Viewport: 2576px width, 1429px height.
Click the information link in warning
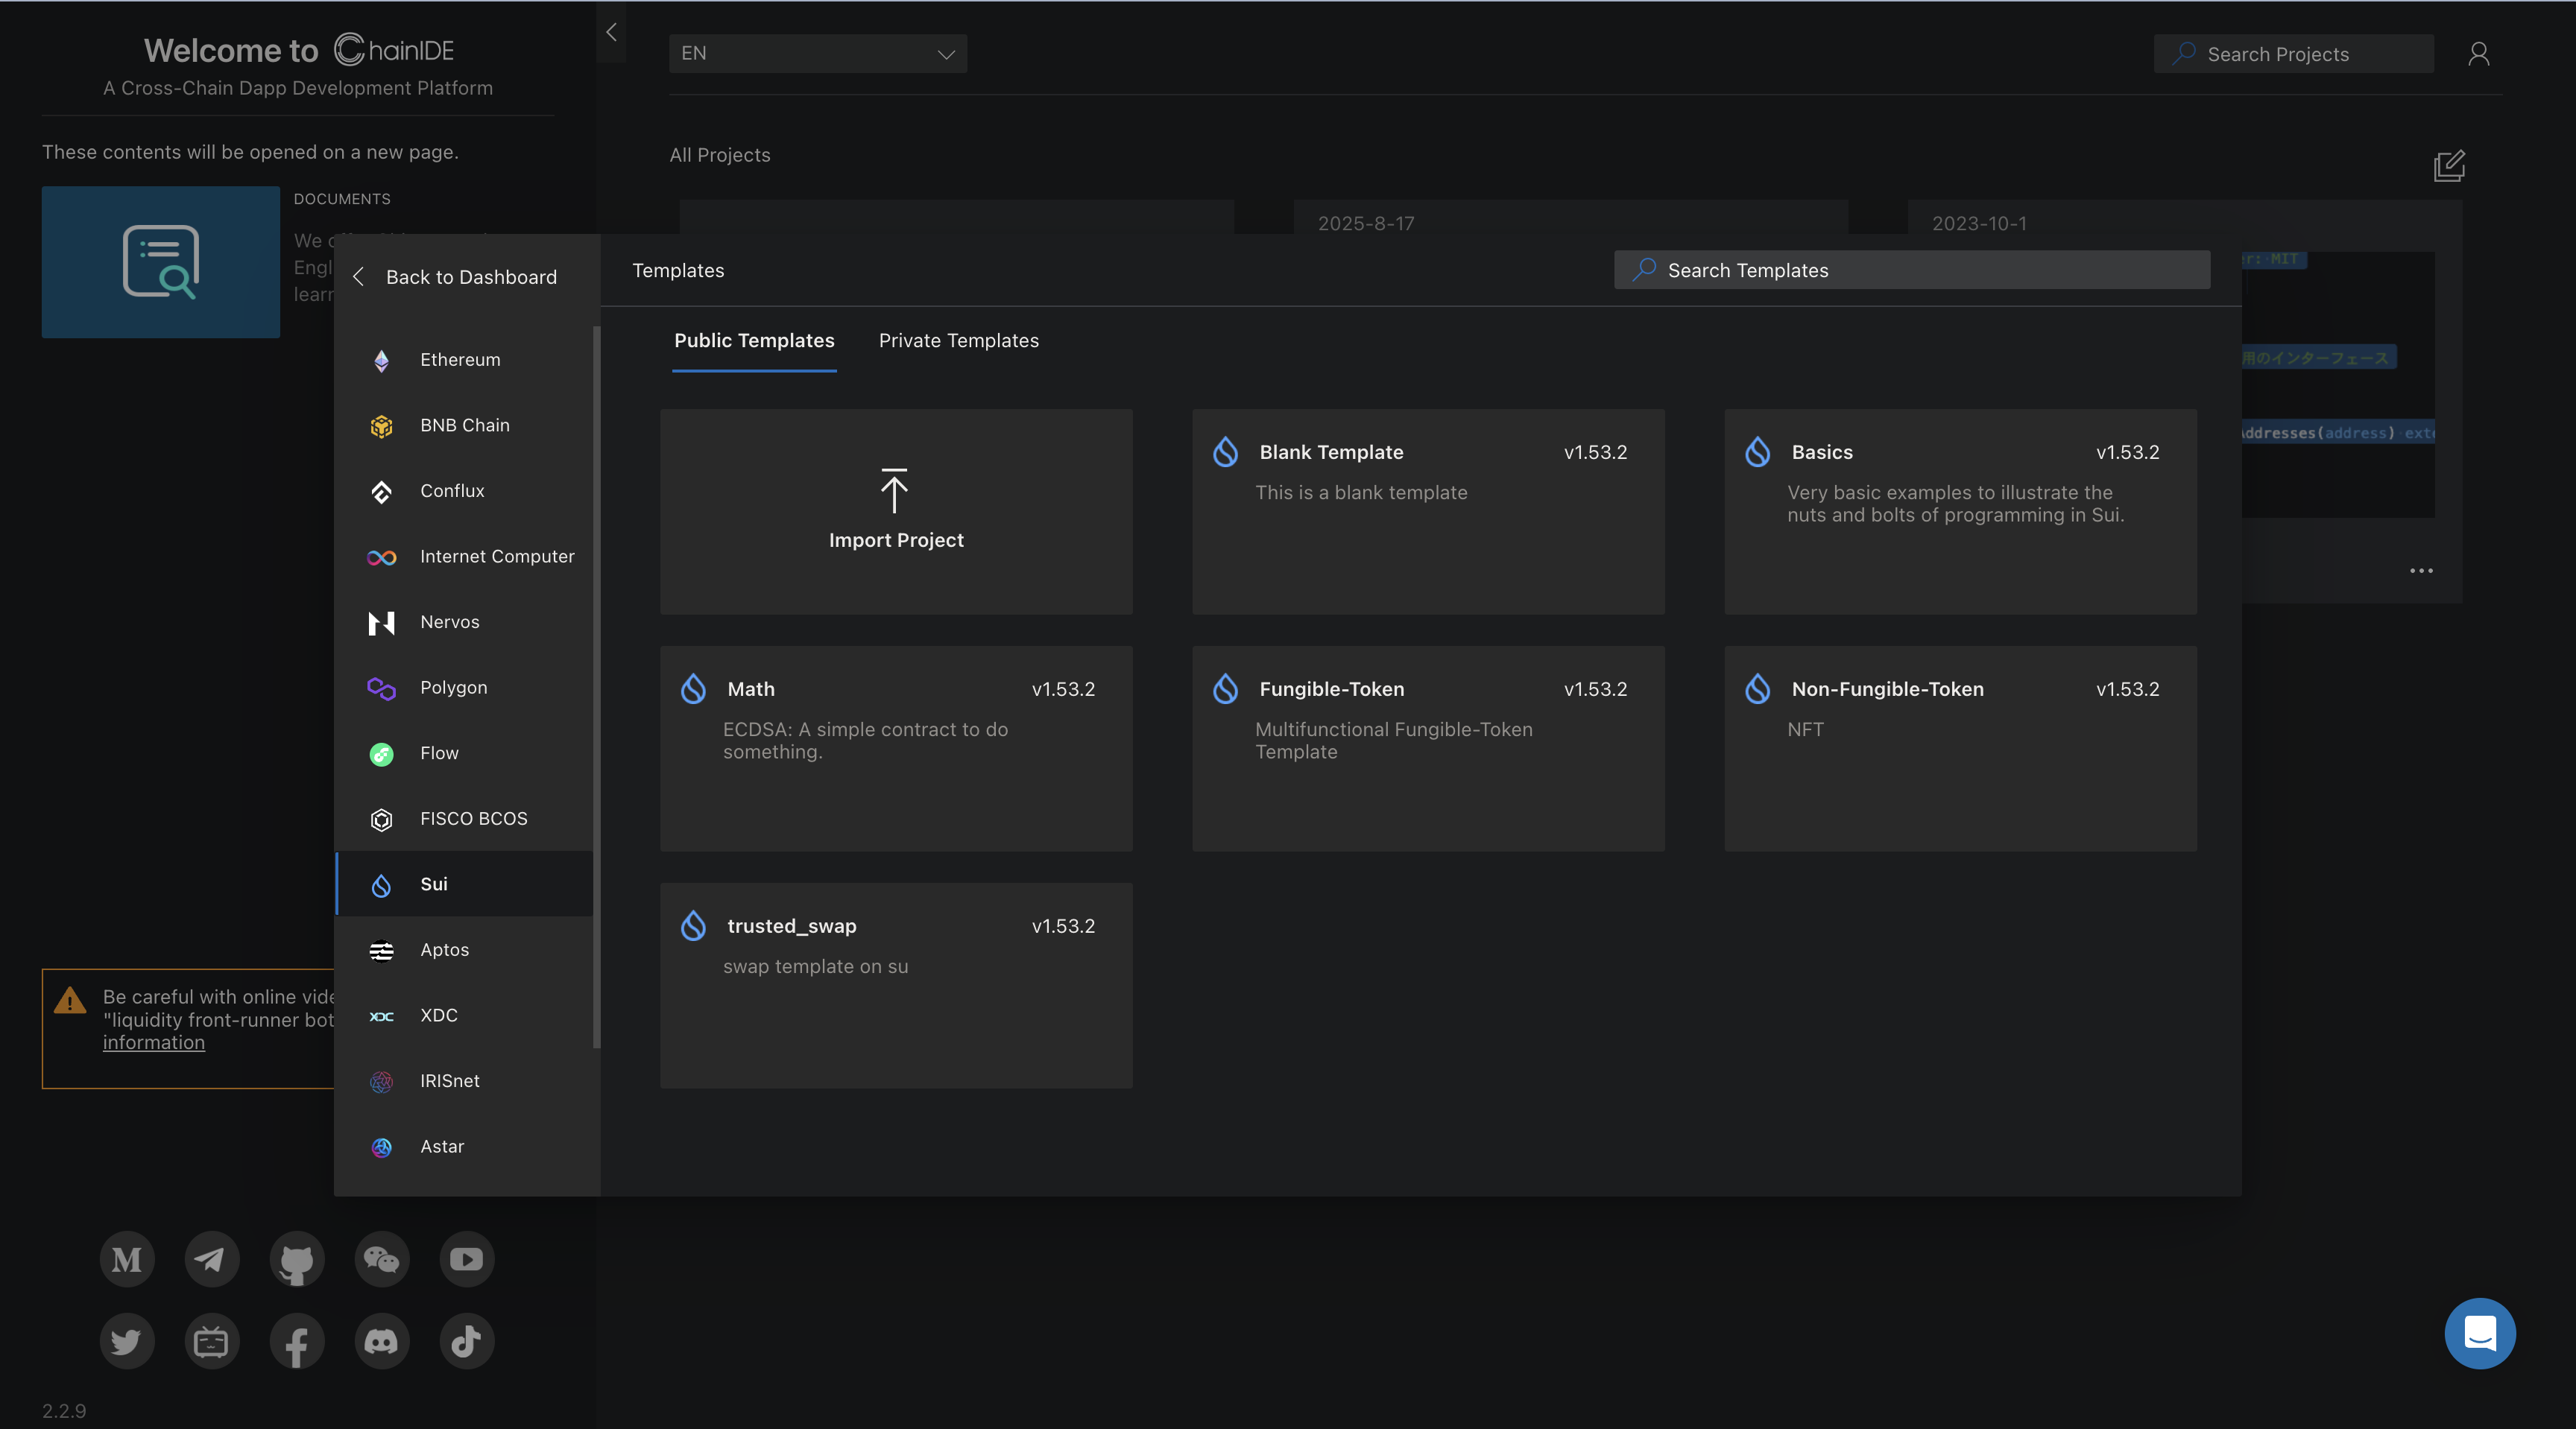click(154, 1042)
